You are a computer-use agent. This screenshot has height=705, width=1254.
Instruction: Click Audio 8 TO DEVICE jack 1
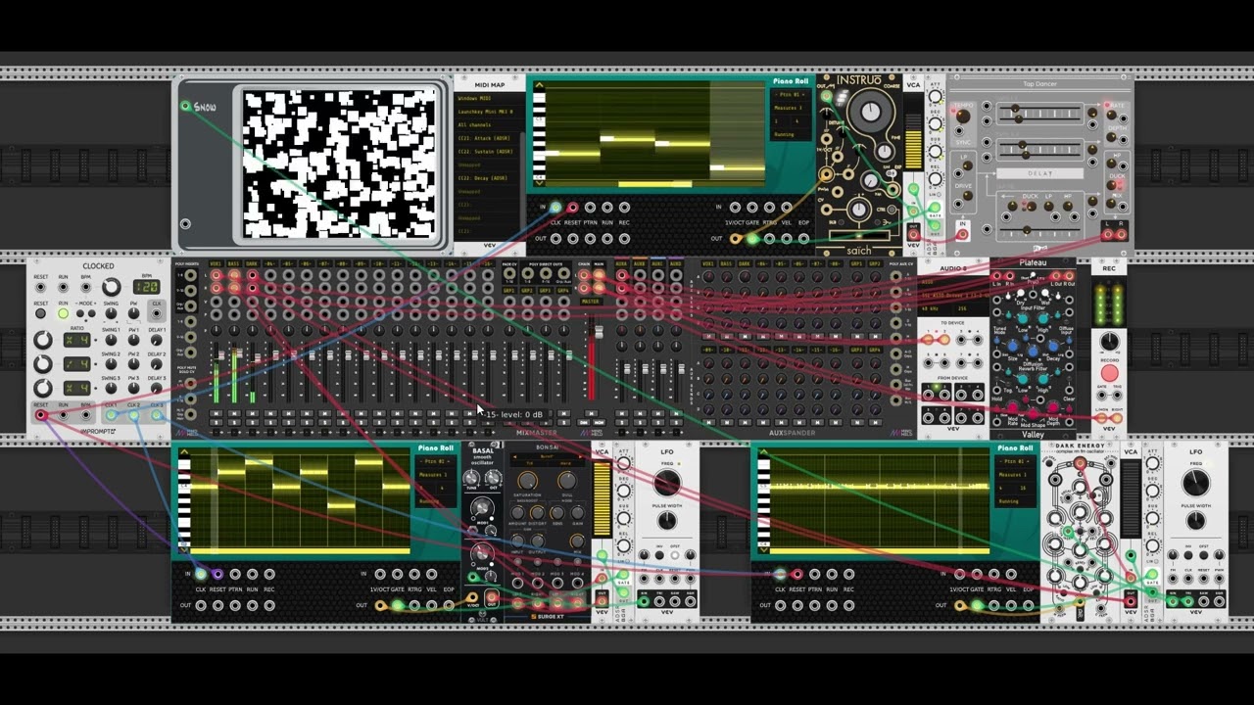coord(929,340)
